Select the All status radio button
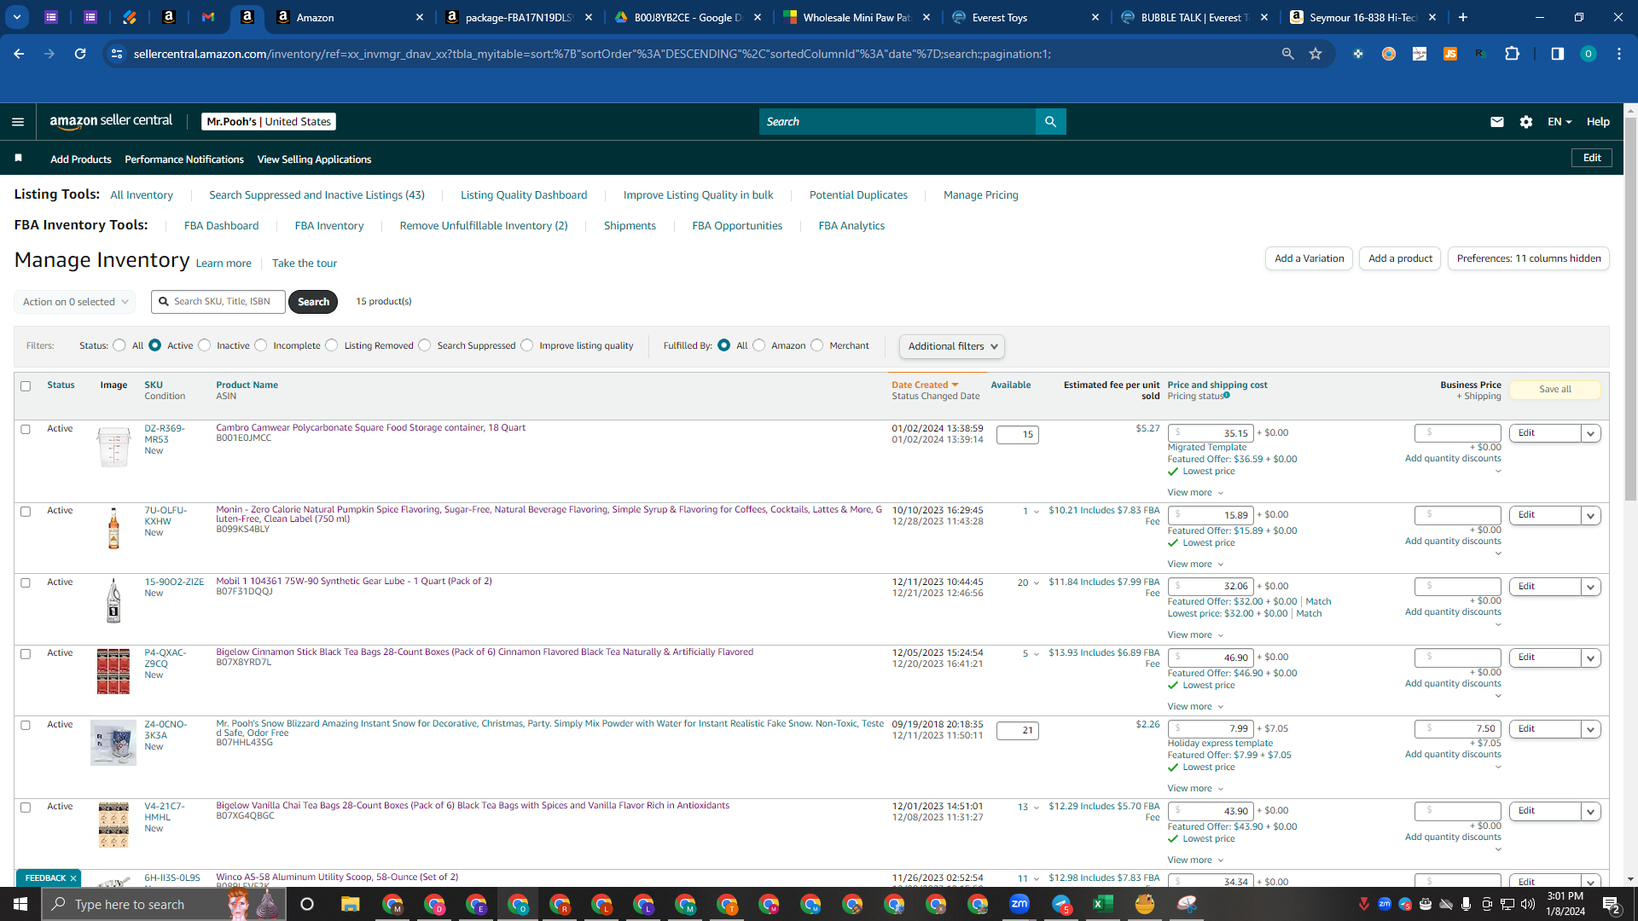1638x921 pixels. 119,345
